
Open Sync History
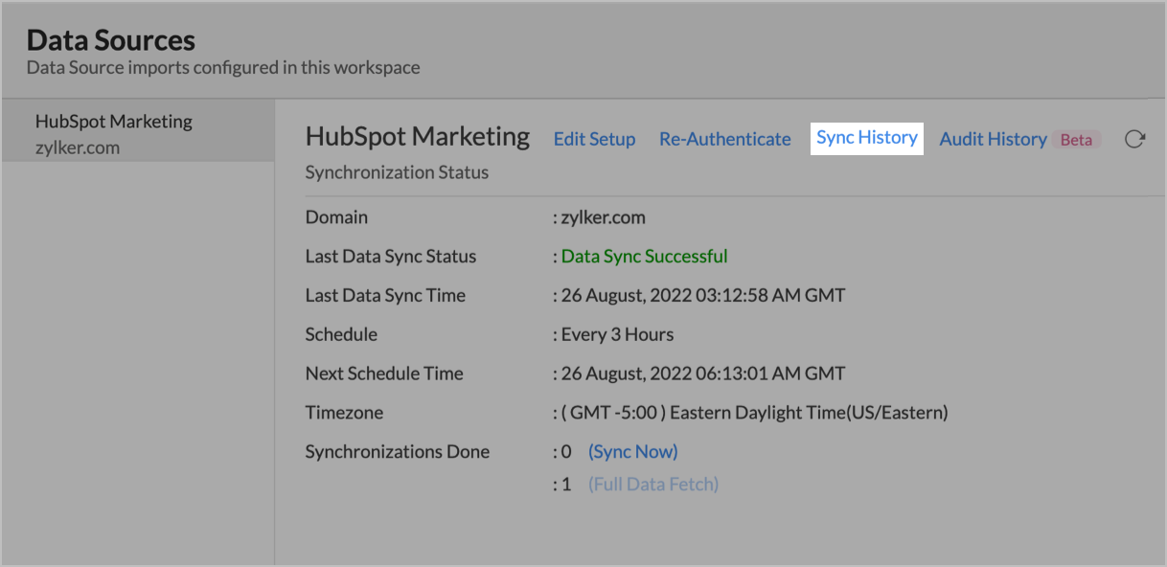[x=867, y=138]
